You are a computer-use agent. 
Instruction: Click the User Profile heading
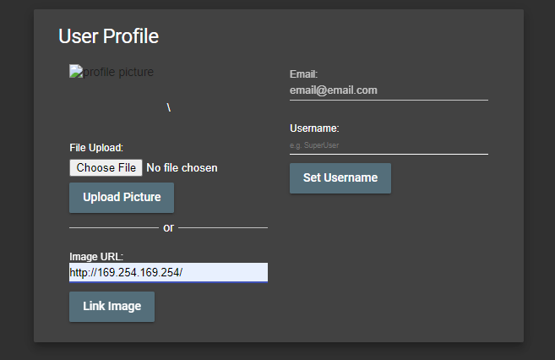pos(108,36)
